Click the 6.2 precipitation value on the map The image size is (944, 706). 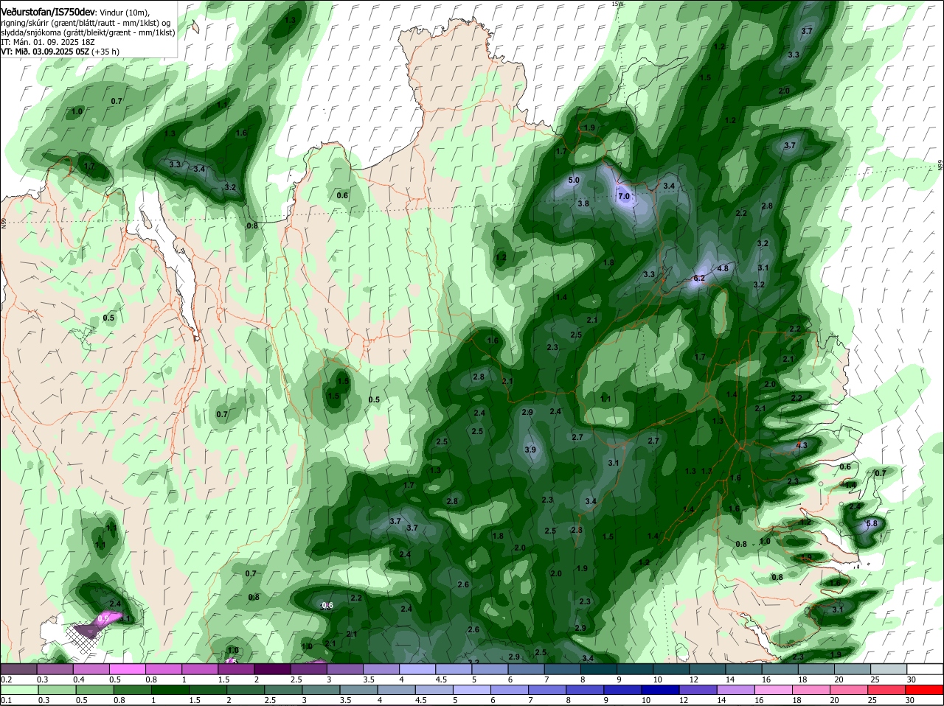pyautogui.click(x=699, y=279)
